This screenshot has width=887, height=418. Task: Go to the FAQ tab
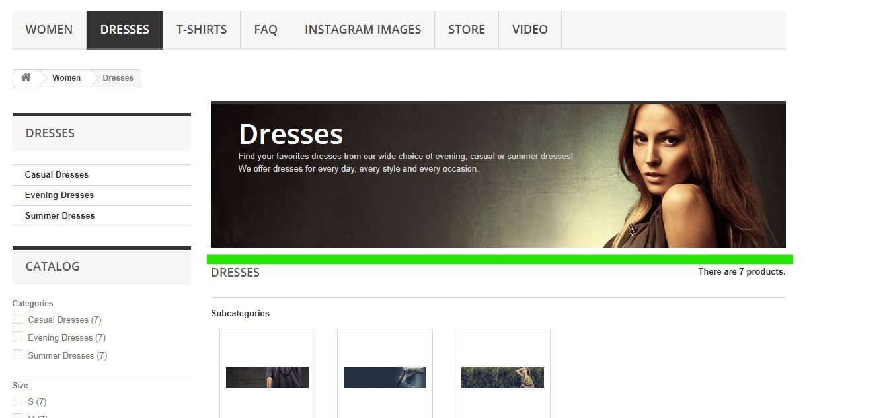(266, 30)
